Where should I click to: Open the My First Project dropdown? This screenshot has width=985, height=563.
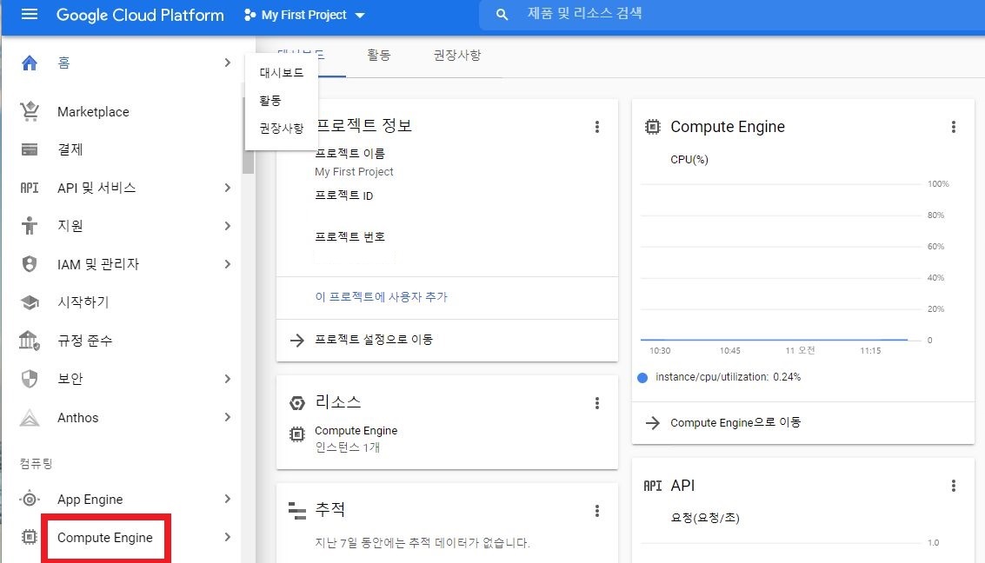click(x=304, y=15)
